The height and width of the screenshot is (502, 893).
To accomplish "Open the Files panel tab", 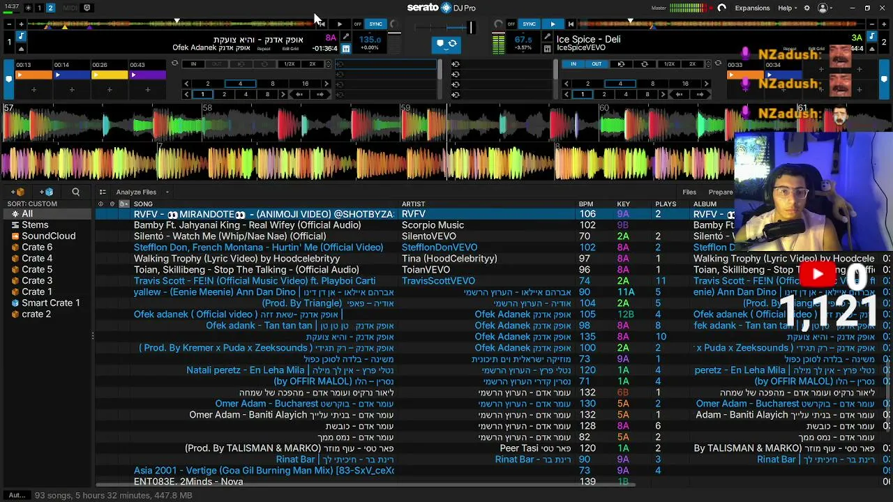I will click(x=689, y=192).
